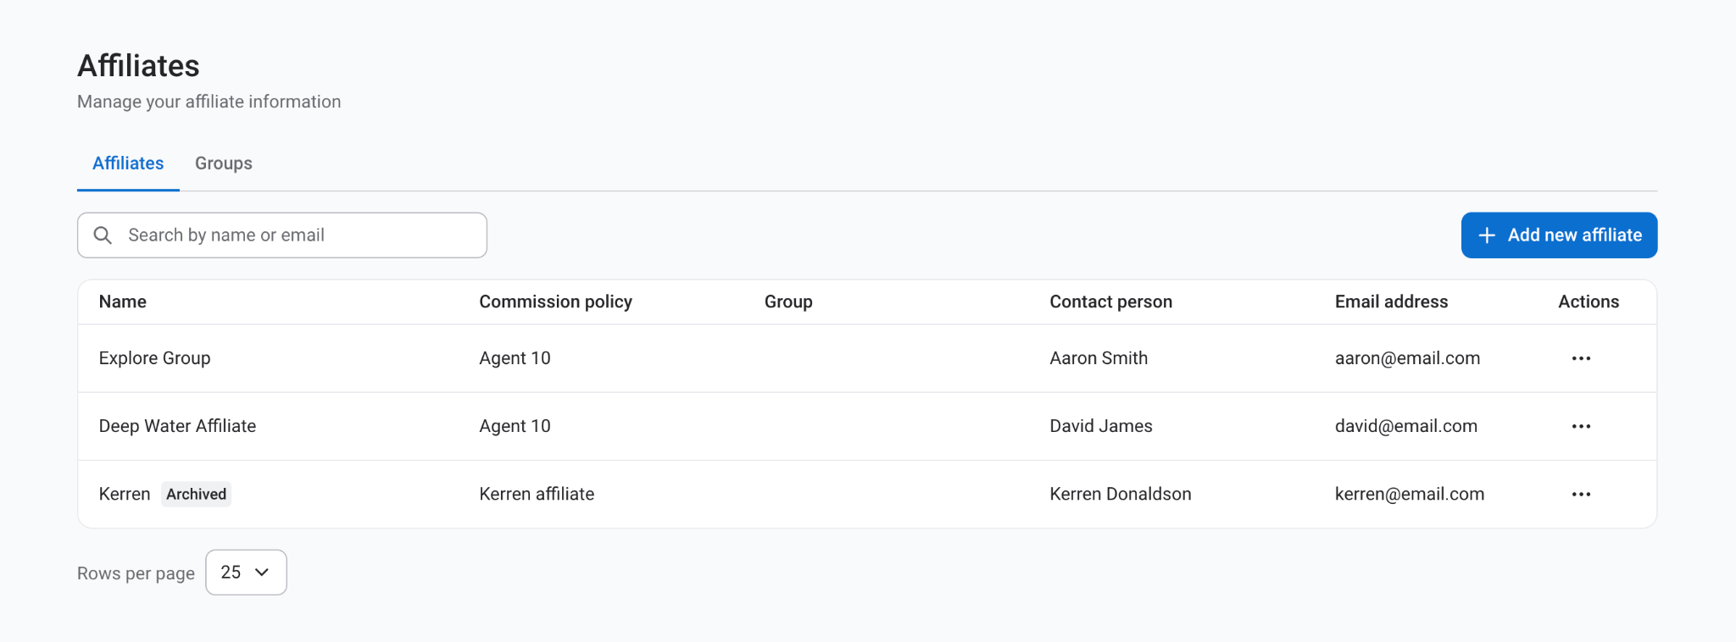Open actions menu for Deep Water Affiliate
1736x642 pixels.
(x=1581, y=426)
